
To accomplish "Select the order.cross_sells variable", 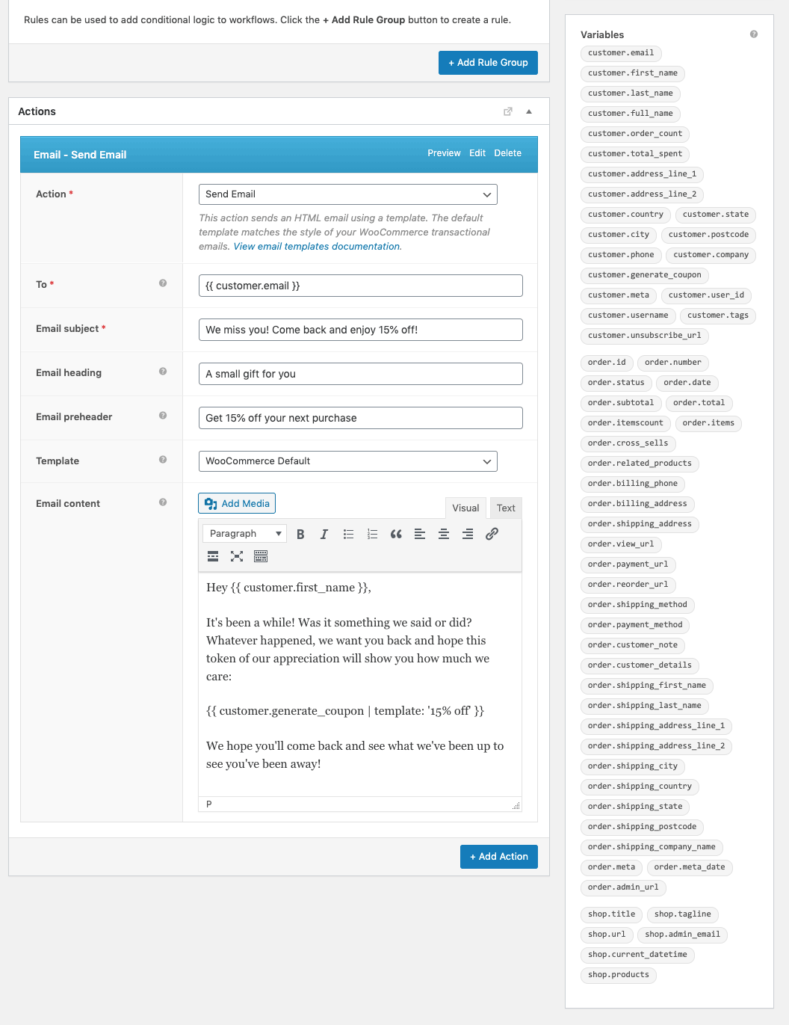I will 628,443.
